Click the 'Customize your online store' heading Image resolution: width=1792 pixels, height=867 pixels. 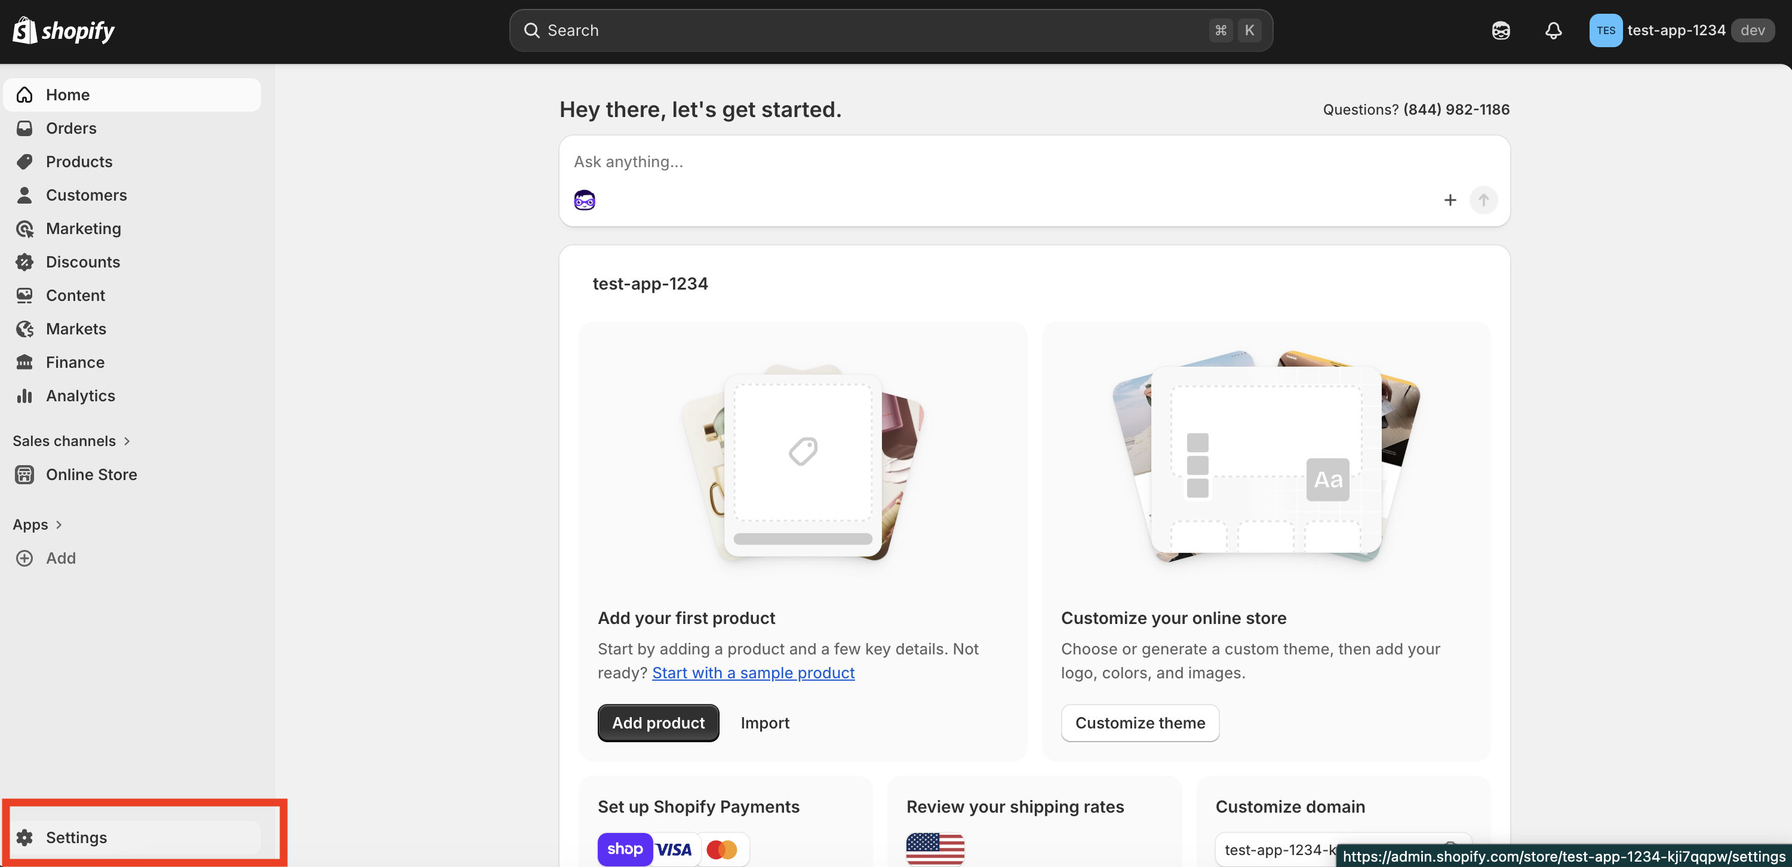tap(1173, 618)
